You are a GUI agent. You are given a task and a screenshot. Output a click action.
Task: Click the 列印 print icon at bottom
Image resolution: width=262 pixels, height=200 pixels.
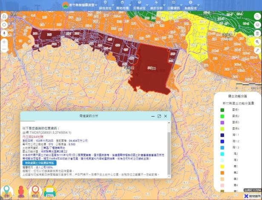point(49,192)
